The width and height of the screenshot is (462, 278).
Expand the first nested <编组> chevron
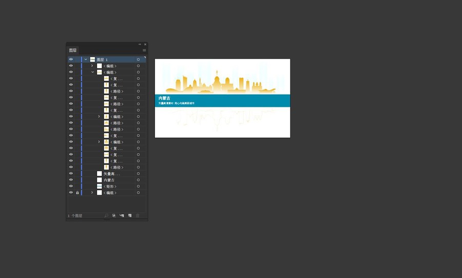coord(99,117)
